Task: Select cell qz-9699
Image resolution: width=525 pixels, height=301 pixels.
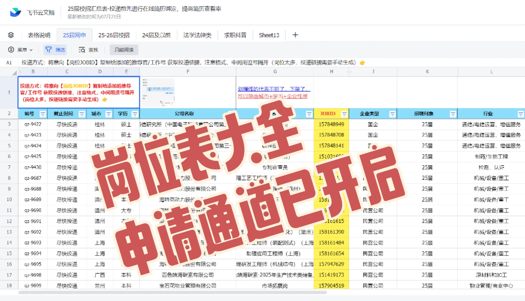Action: (33, 285)
